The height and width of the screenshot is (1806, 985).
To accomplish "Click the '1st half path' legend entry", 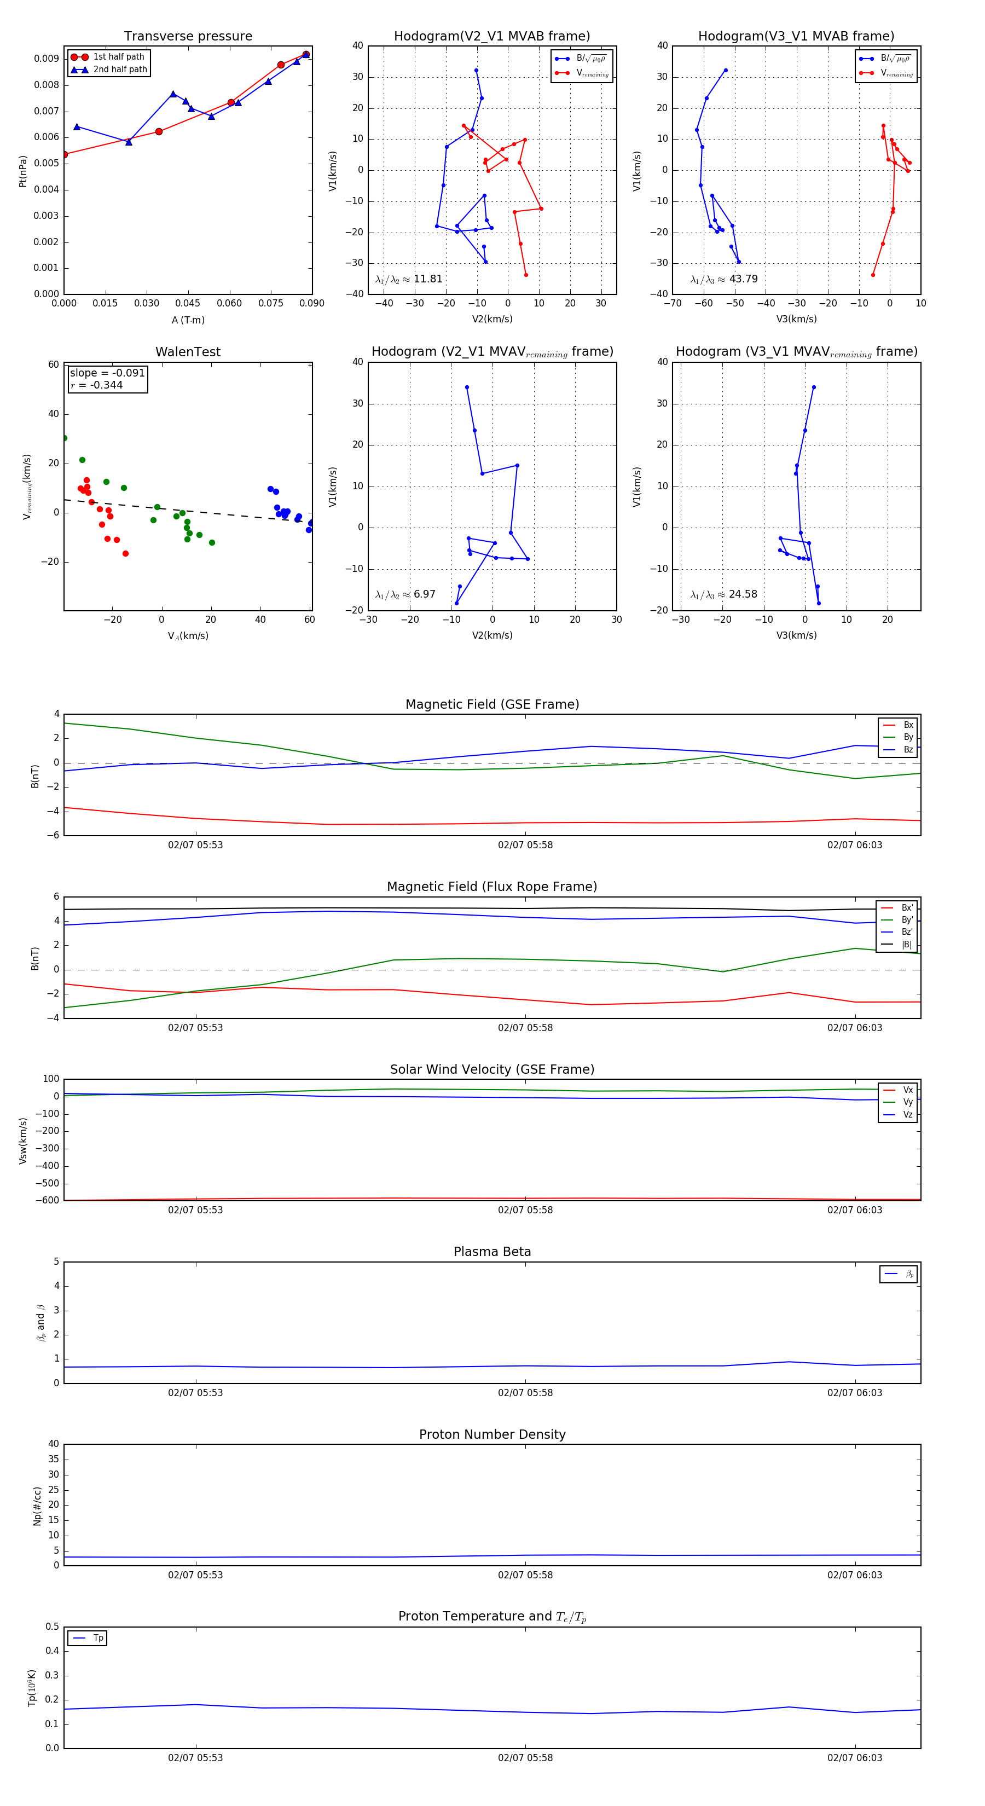I will tap(108, 57).
